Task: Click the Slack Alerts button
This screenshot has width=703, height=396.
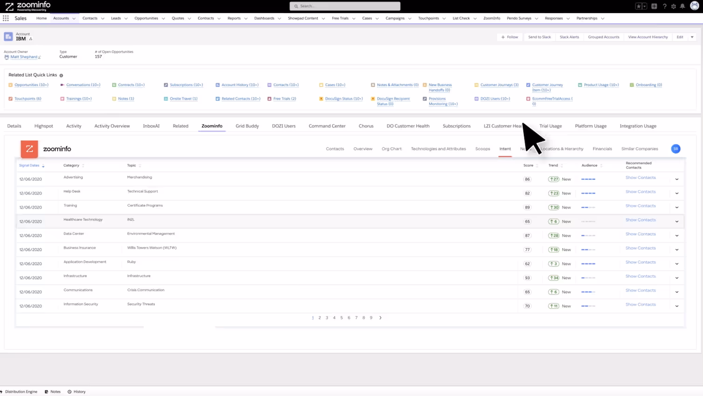Action: (569, 37)
